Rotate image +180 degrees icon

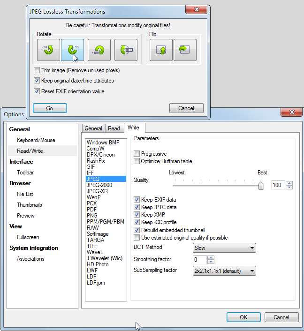(99, 50)
